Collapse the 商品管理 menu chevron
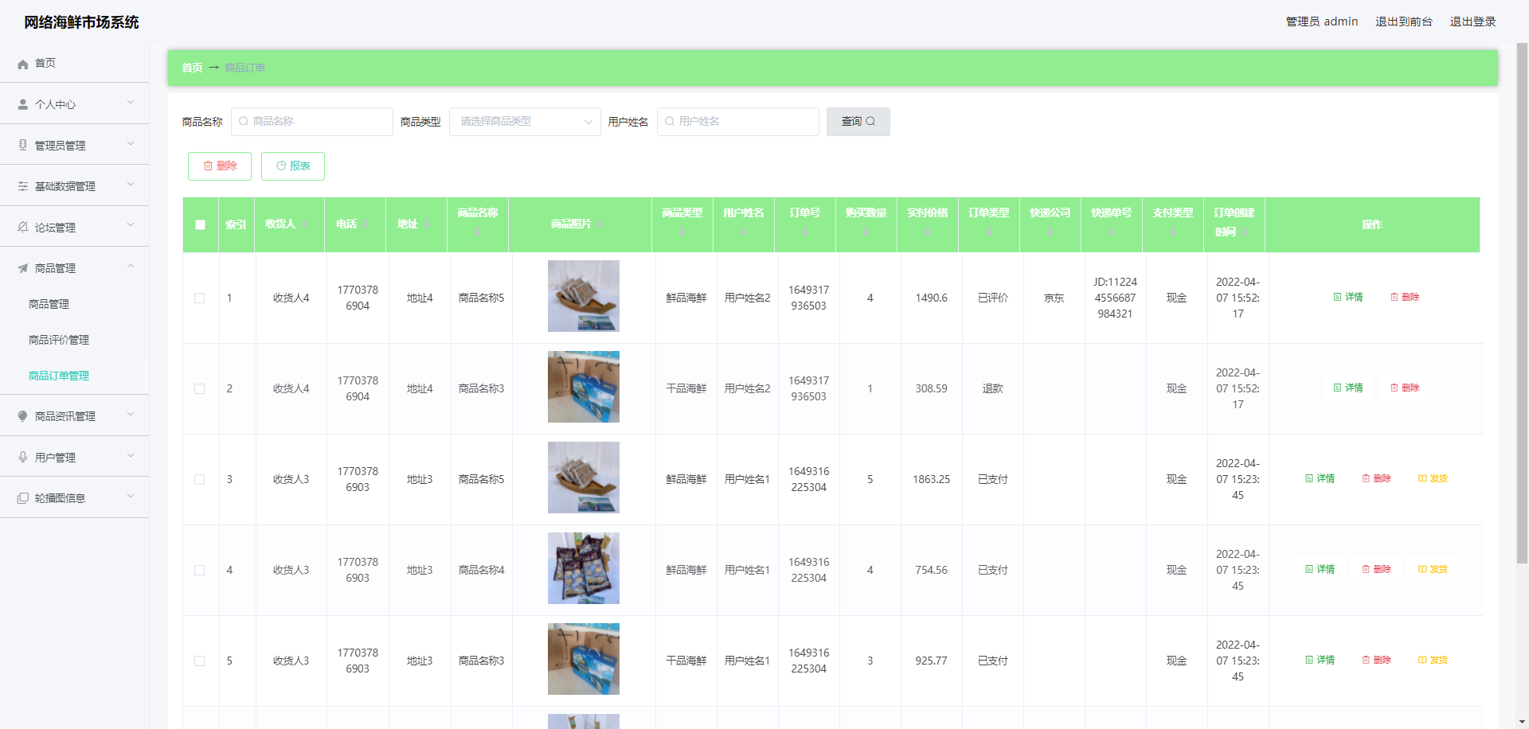The image size is (1529, 729). point(131,267)
